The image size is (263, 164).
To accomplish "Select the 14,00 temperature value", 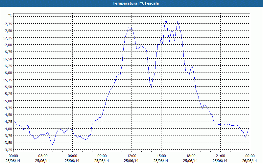I will (x=8, y=129).
